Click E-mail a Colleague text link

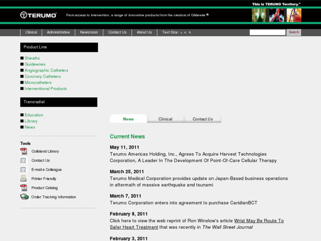coord(46,170)
